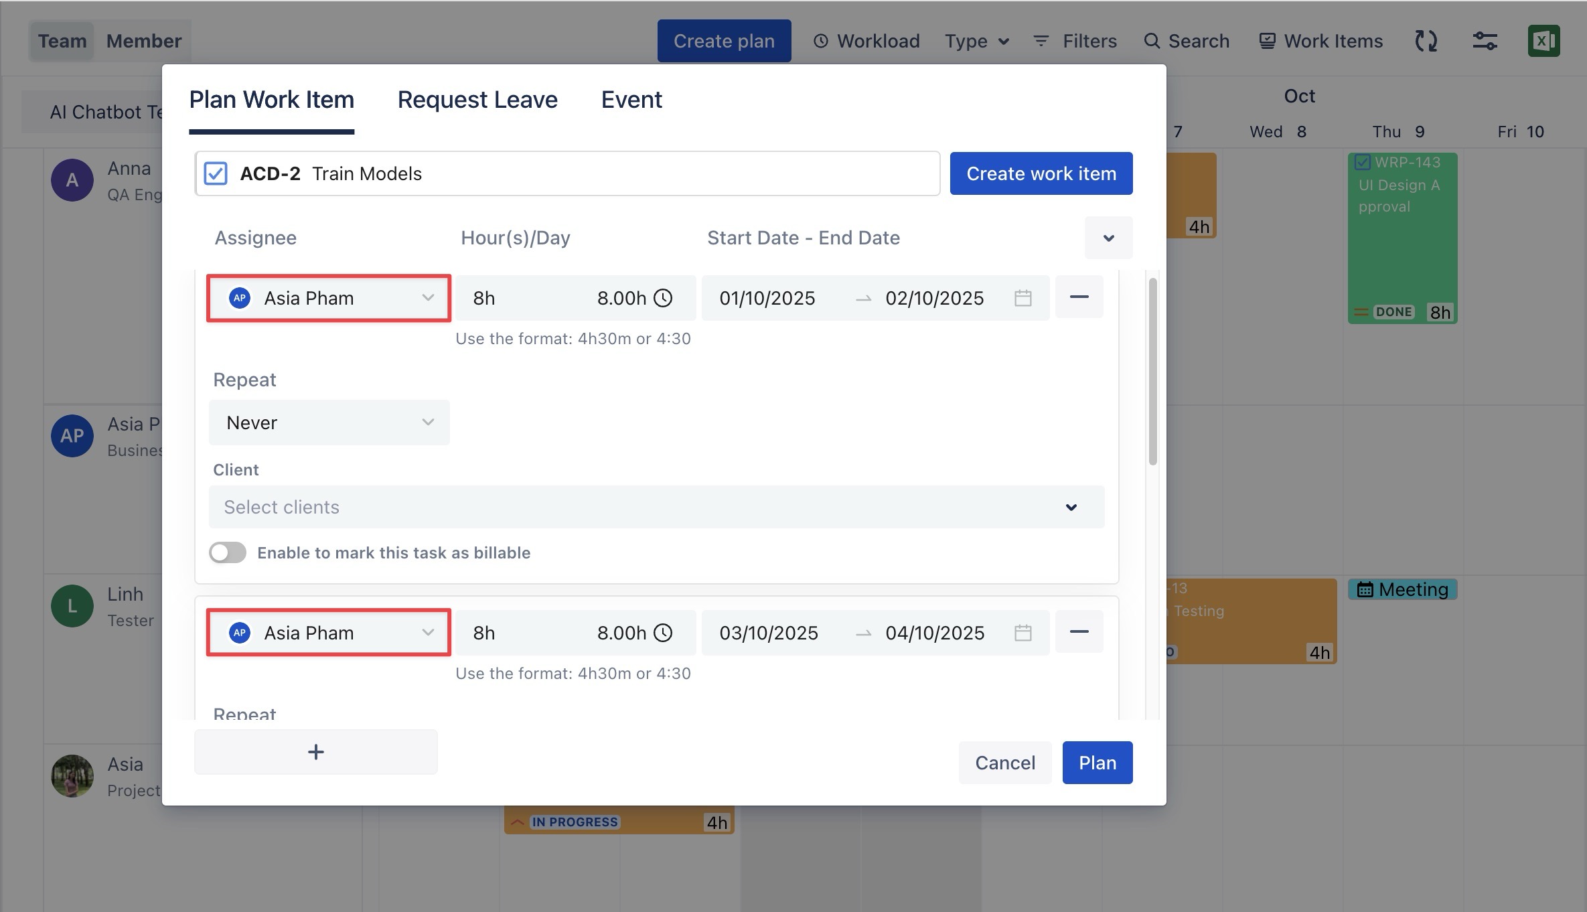Toggle the ACD-2 Train Models checkbox
The height and width of the screenshot is (912, 1587).
tap(216, 173)
